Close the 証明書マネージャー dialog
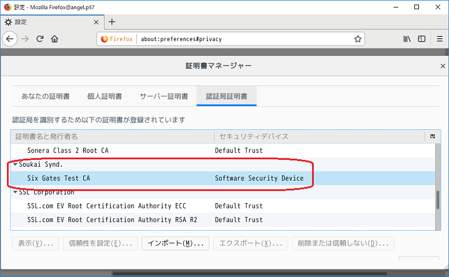Image resolution: width=449 pixels, height=277 pixels. 443,66
